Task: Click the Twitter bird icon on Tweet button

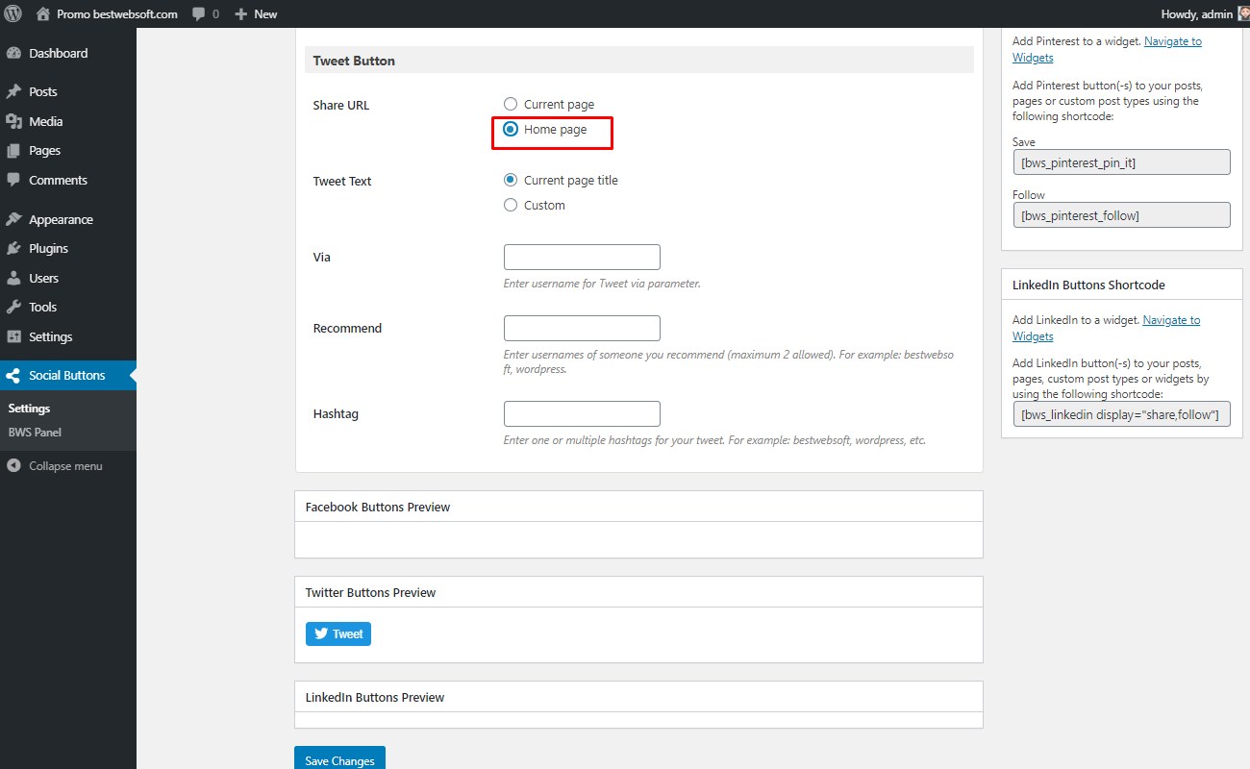Action: coord(321,633)
